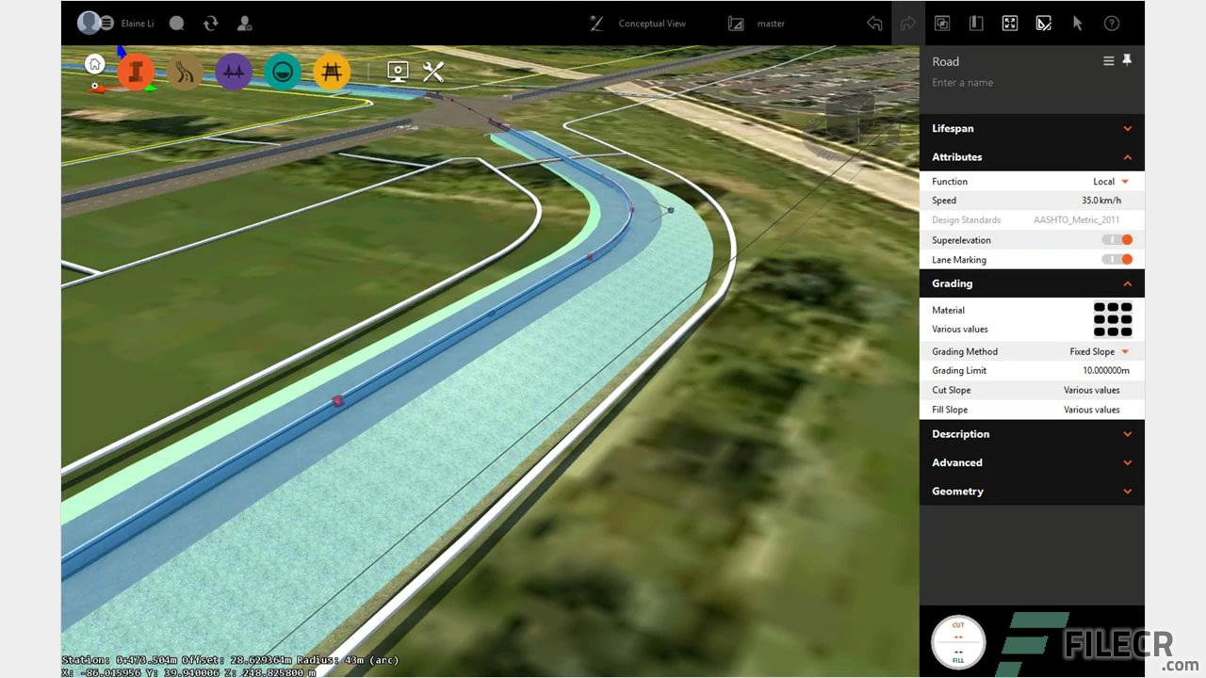Viewport: 1206px width, 678px height.
Task: Open the settings wrench tool
Action: point(432,71)
